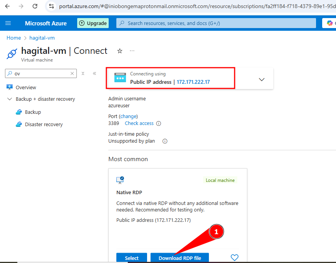Screen dimensions: 336x263
Task: Collapse the Backup + disaster recovery group
Action: tap(10, 99)
